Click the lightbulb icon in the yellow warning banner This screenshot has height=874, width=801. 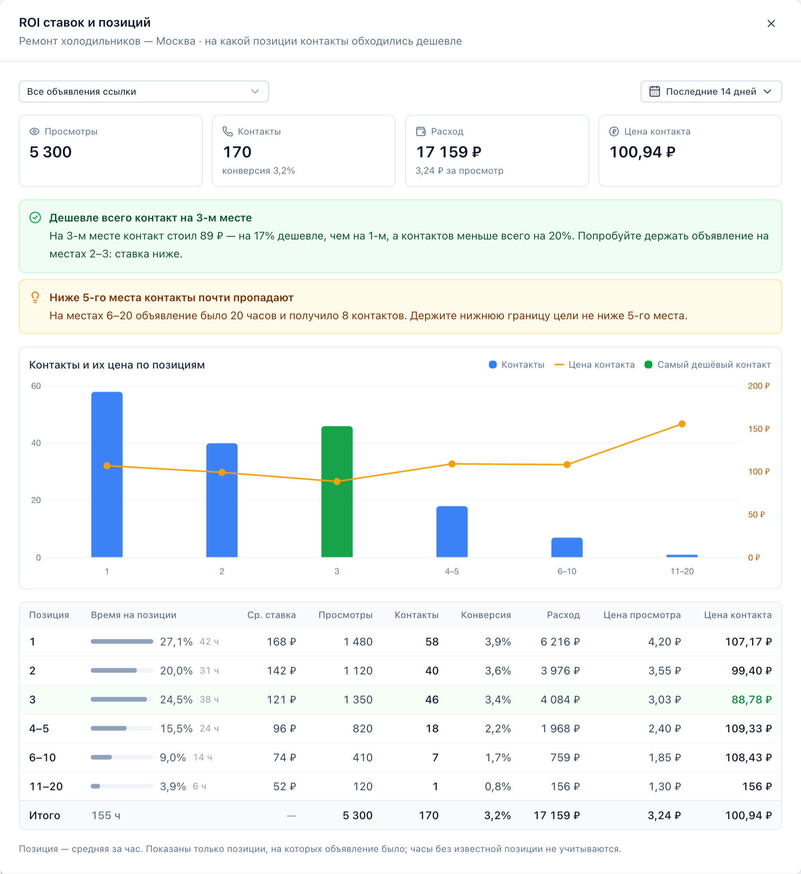(x=35, y=298)
